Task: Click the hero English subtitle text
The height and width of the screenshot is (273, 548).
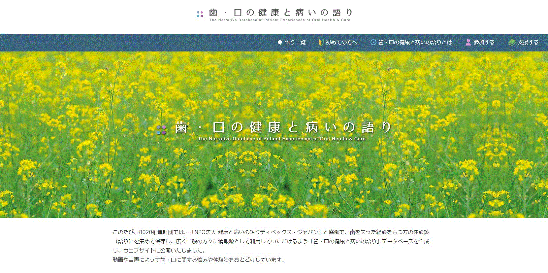Action: coord(282,139)
